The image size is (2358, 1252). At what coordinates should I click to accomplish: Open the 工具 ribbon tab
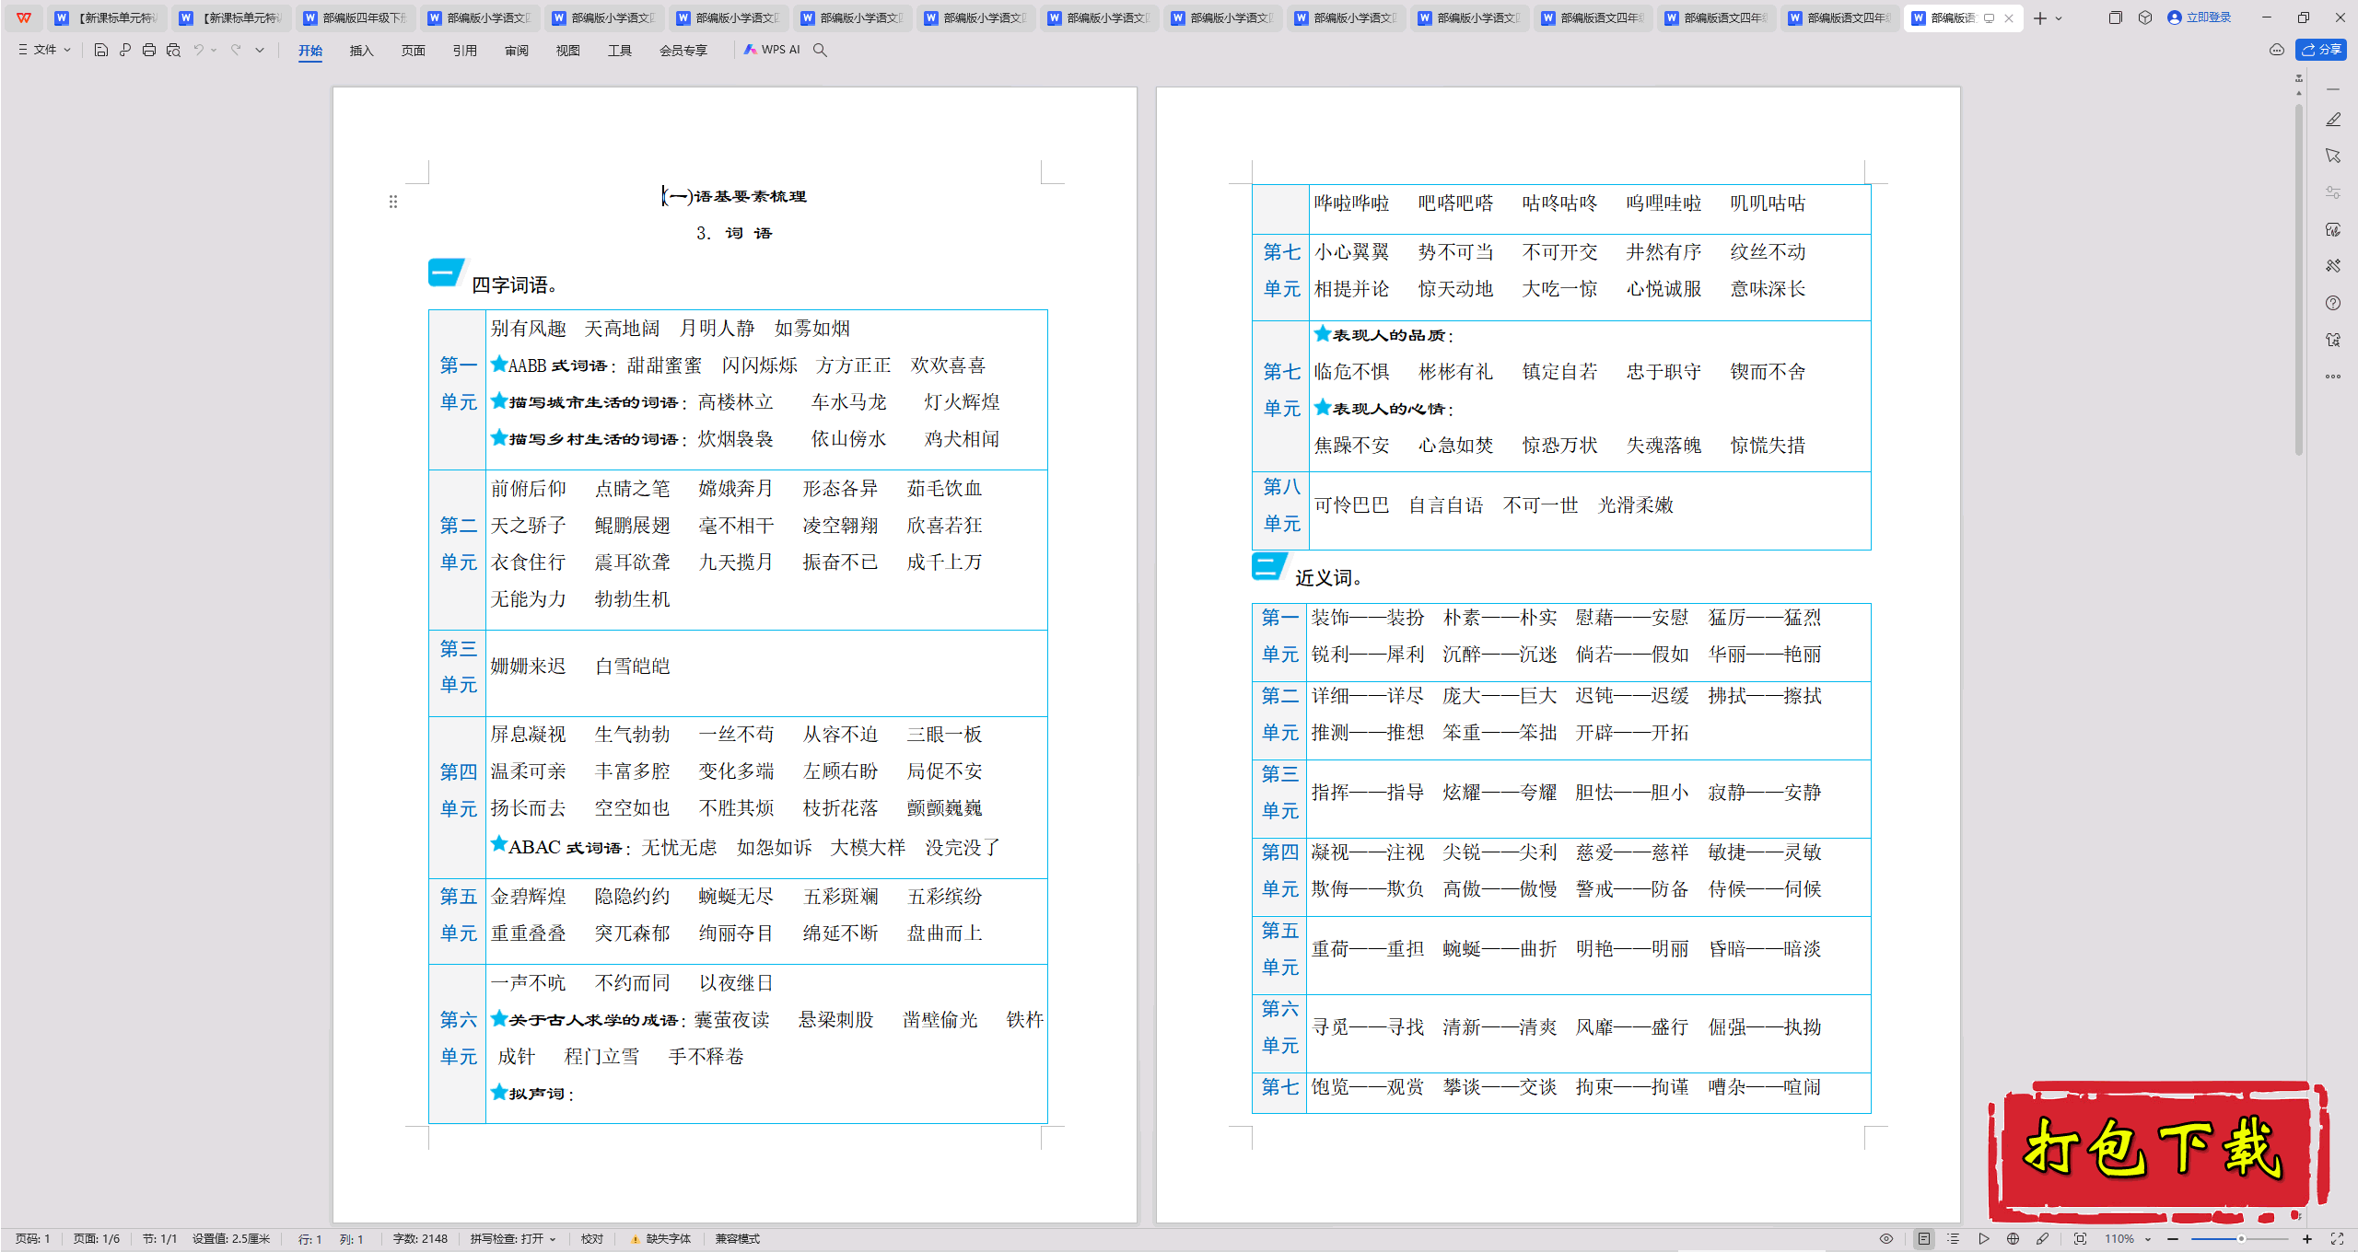[620, 51]
